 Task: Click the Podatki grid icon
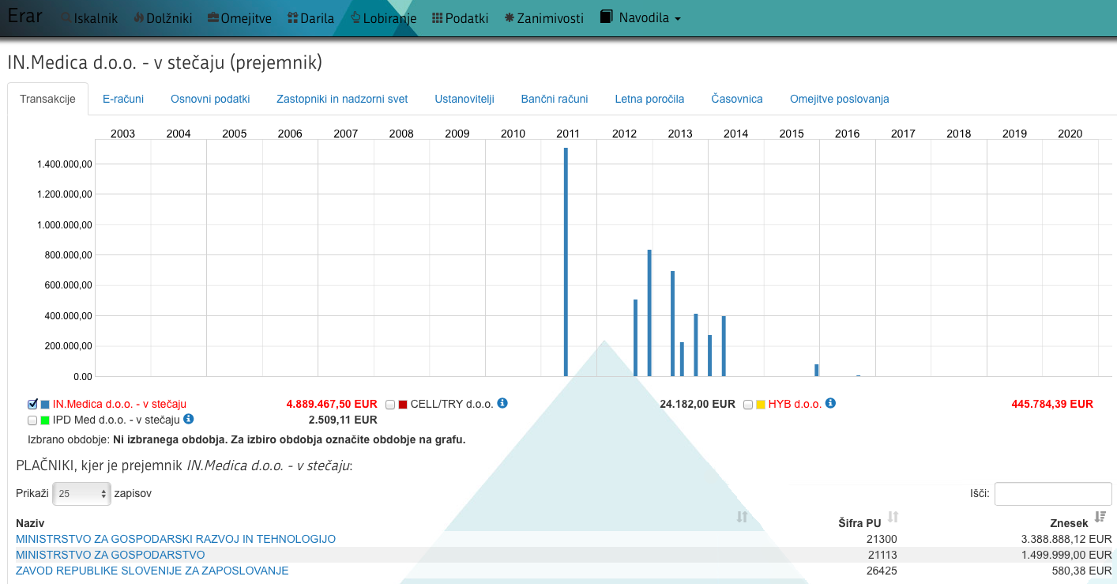click(438, 18)
